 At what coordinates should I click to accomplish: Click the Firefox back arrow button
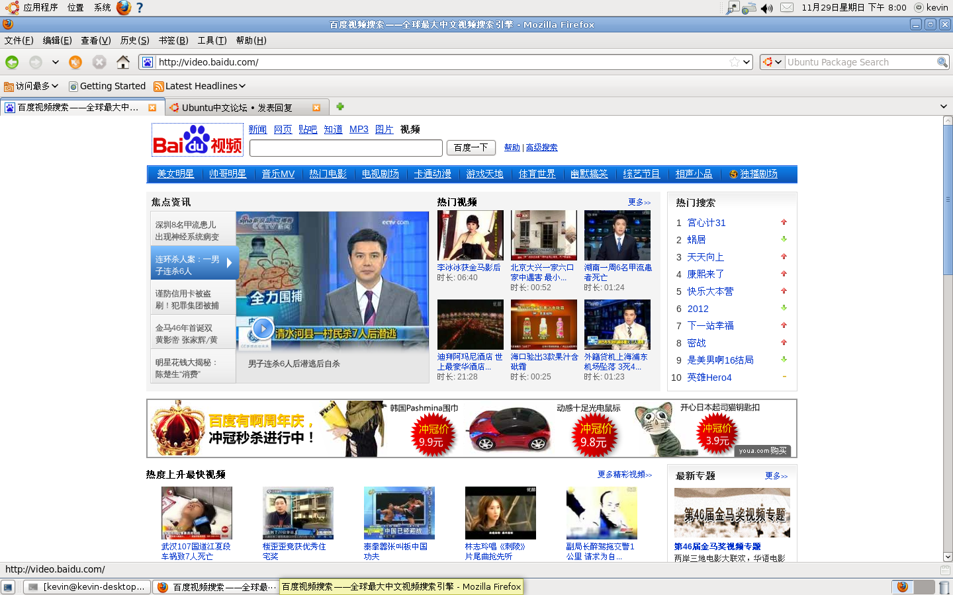coord(12,62)
